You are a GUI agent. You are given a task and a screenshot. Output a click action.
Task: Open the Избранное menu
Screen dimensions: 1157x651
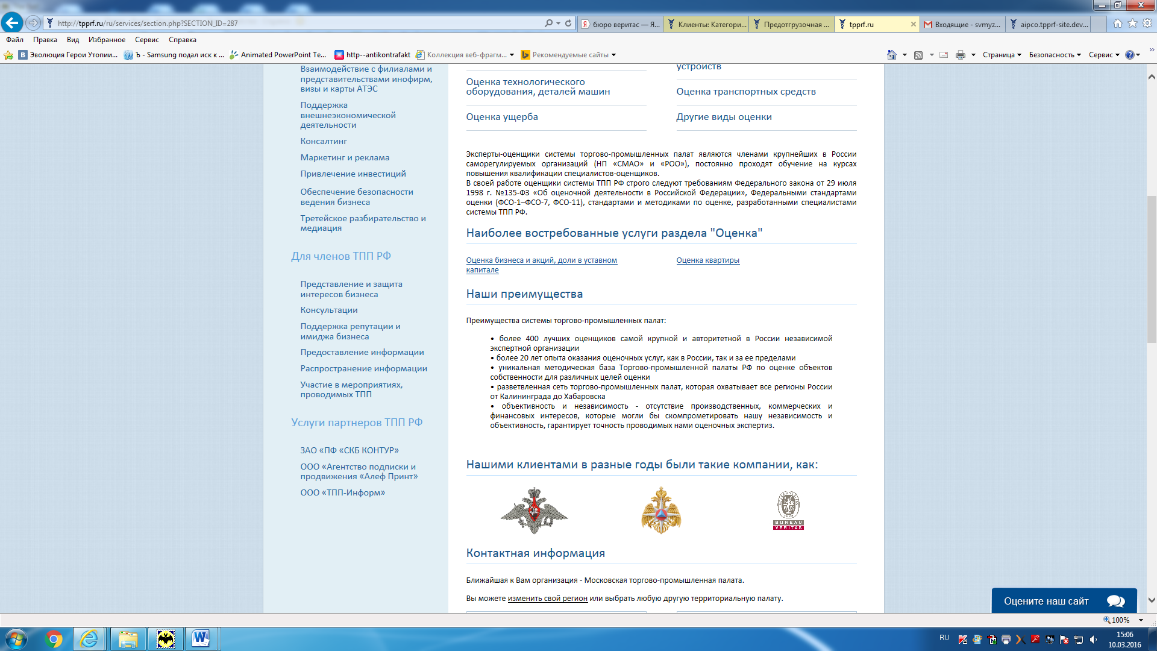pos(107,40)
